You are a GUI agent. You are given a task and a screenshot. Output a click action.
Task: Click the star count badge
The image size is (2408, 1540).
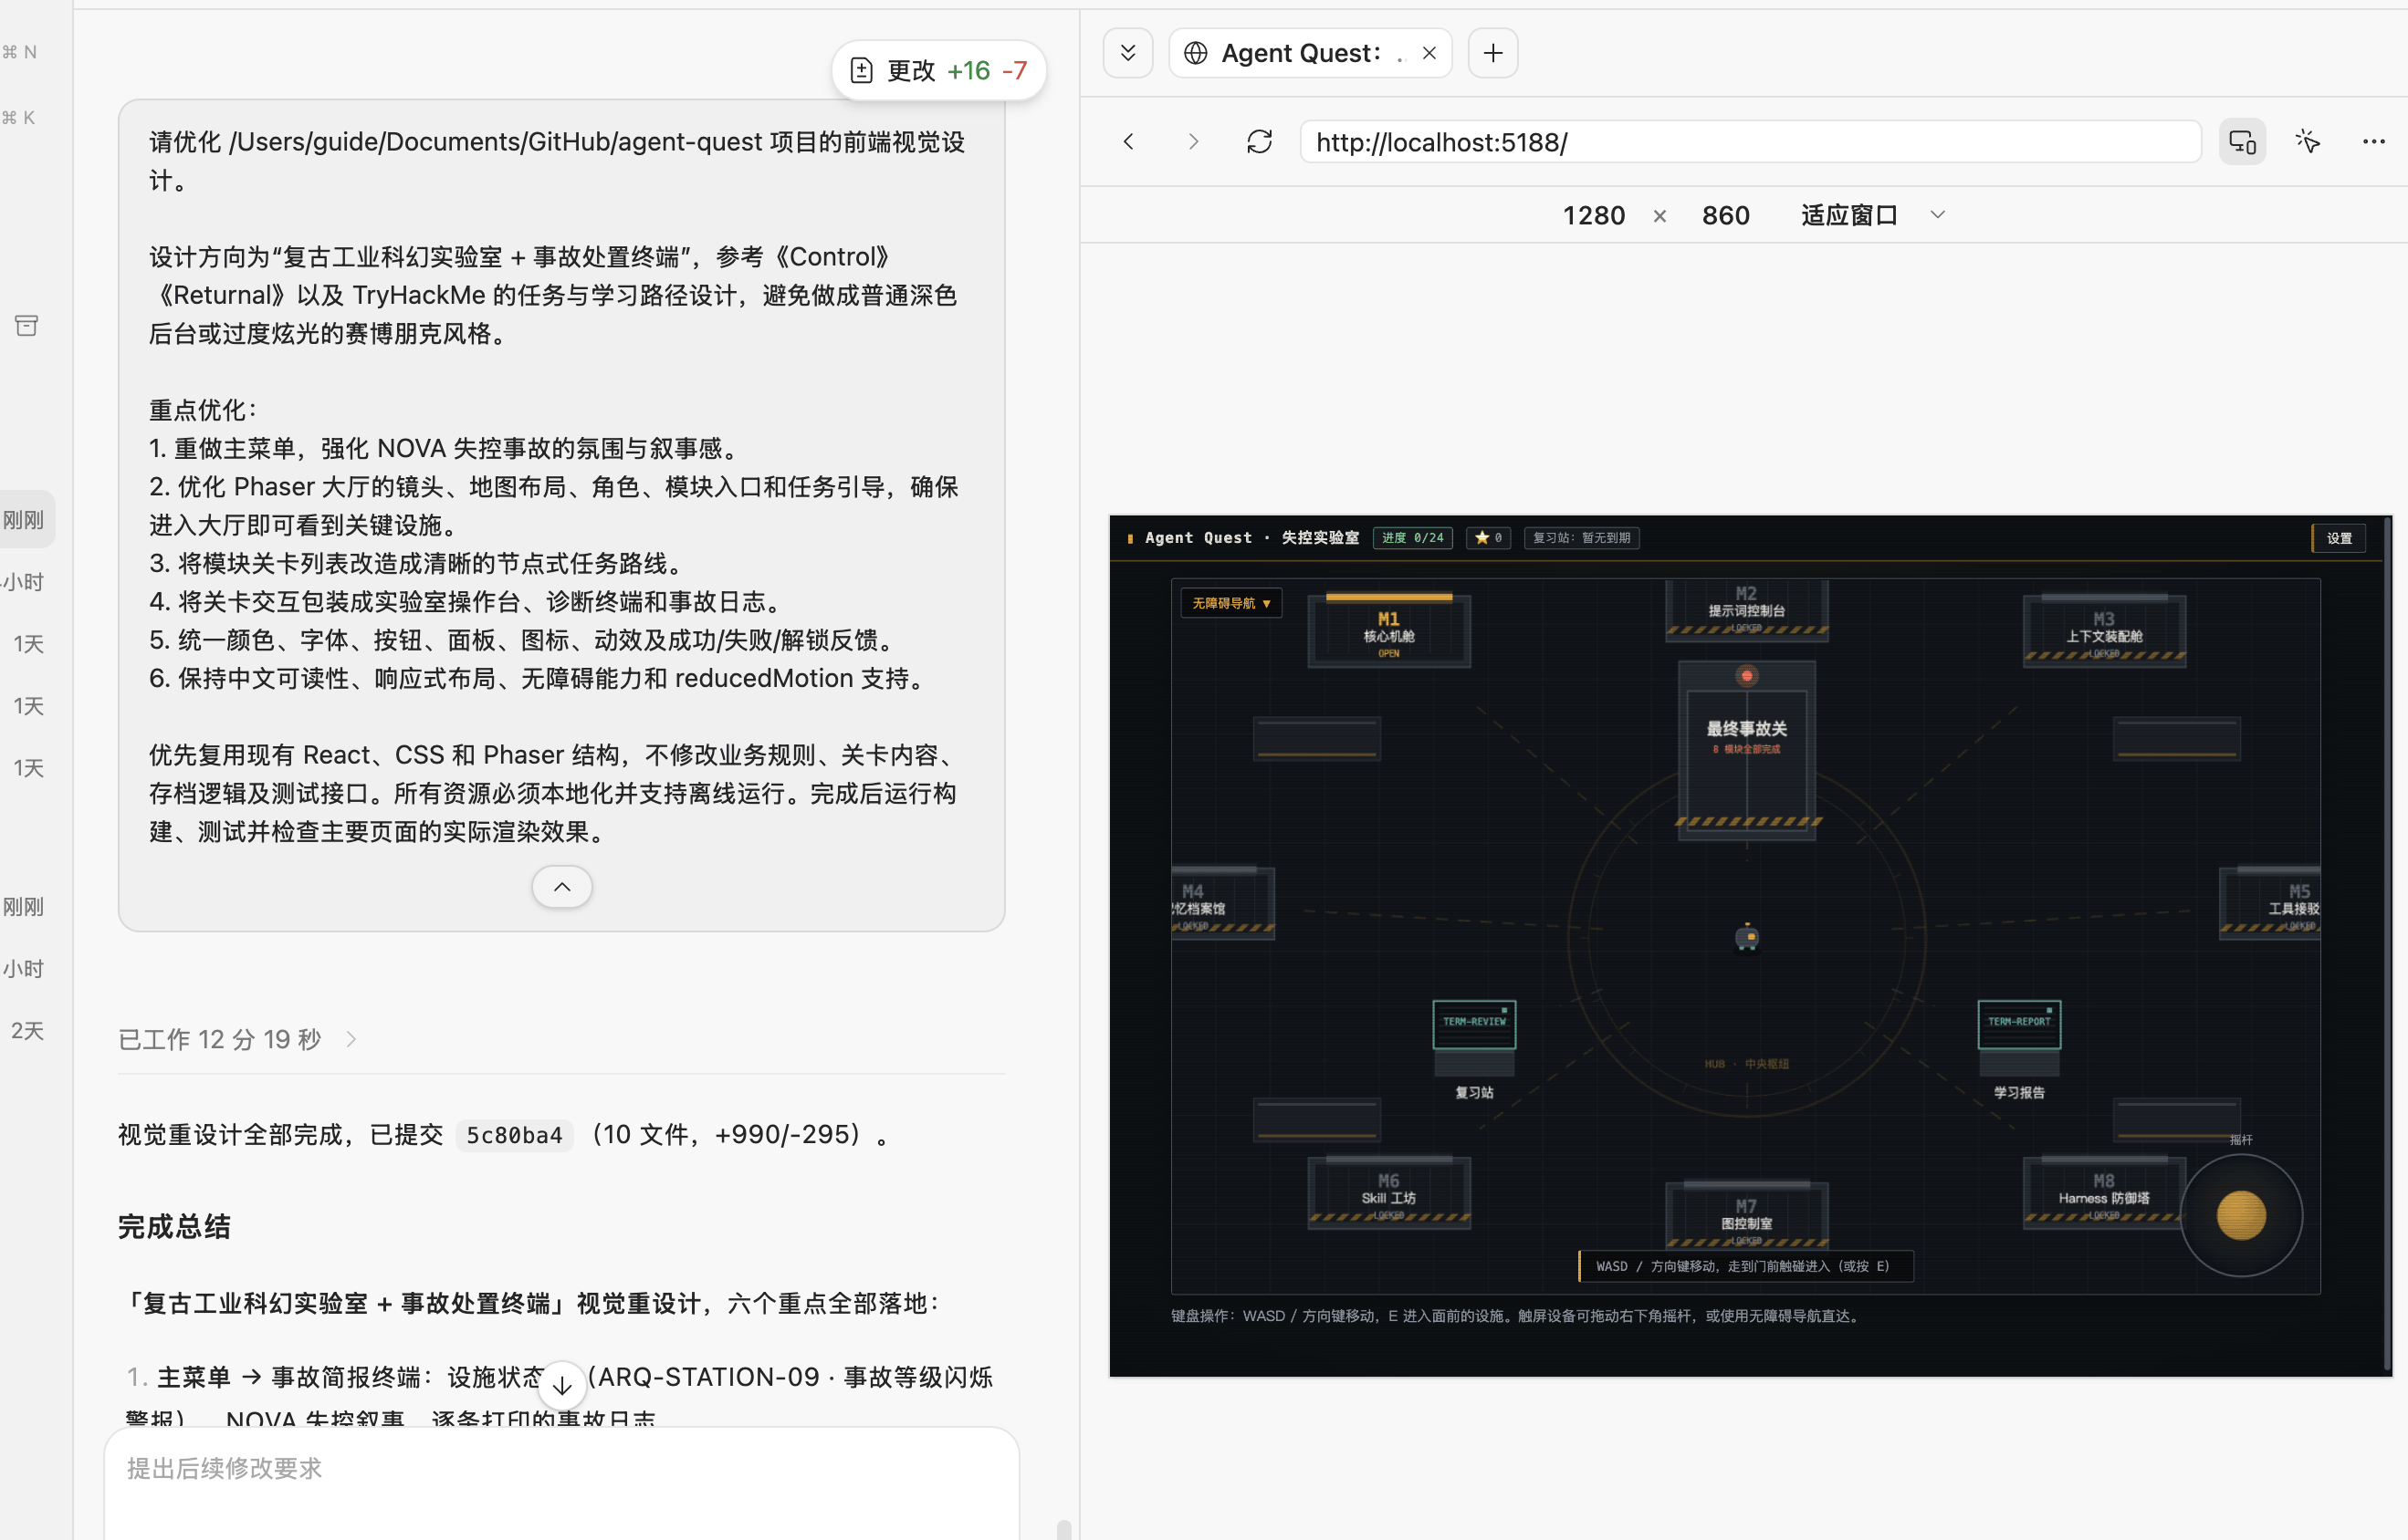tap(1488, 538)
